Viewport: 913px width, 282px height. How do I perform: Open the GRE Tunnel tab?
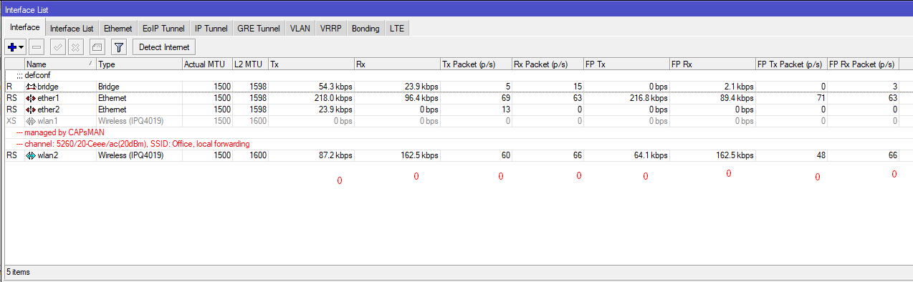tap(258, 28)
